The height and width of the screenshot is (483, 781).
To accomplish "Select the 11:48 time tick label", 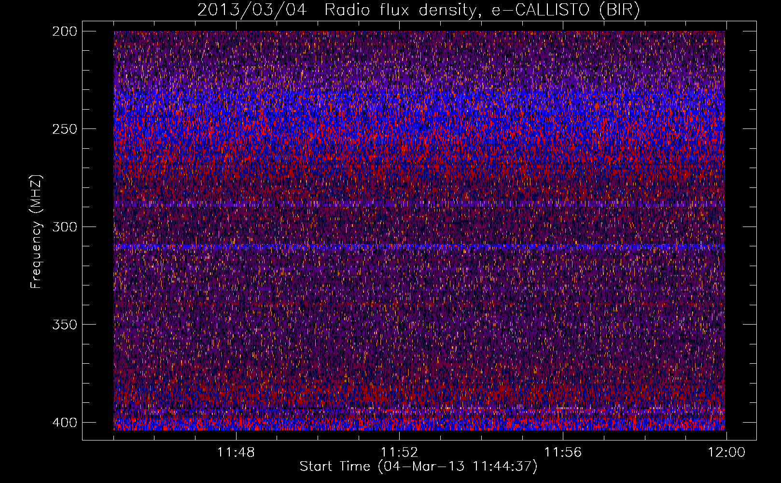I will [x=236, y=453].
